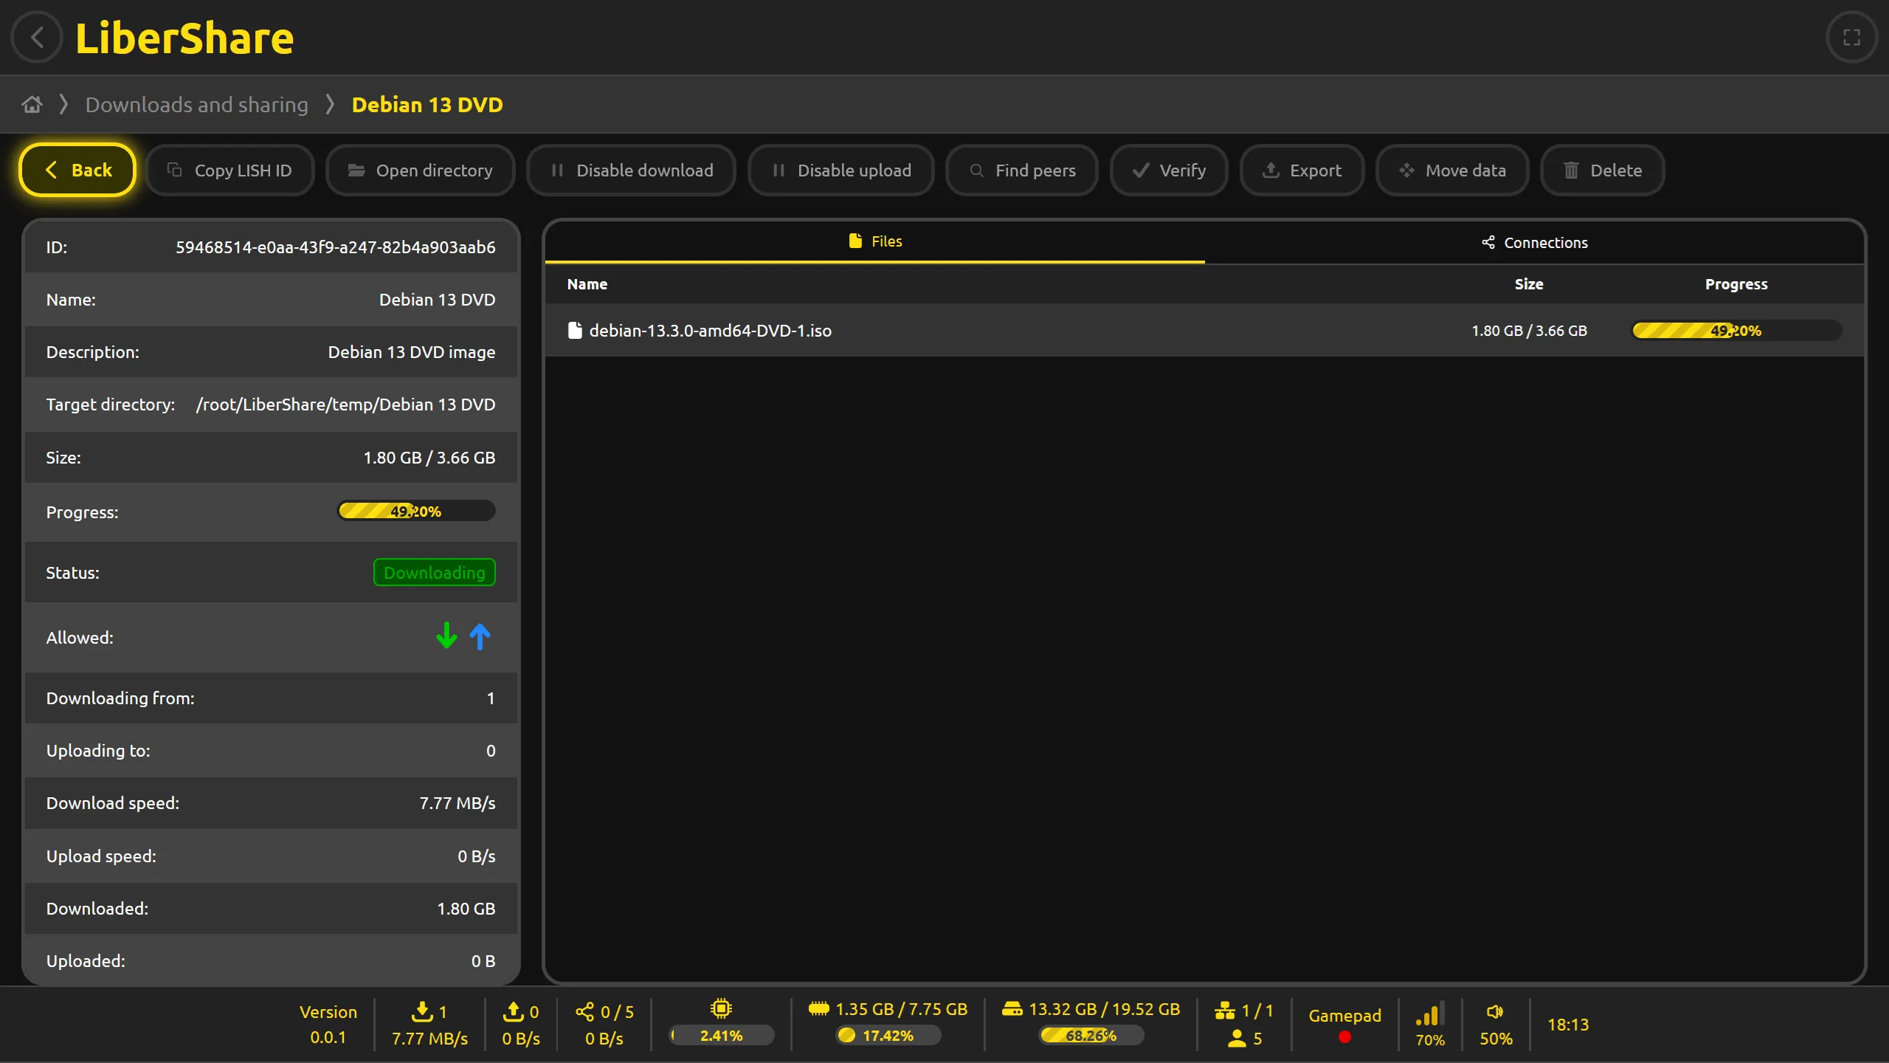Click the LiberShare logo title

[184, 38]
